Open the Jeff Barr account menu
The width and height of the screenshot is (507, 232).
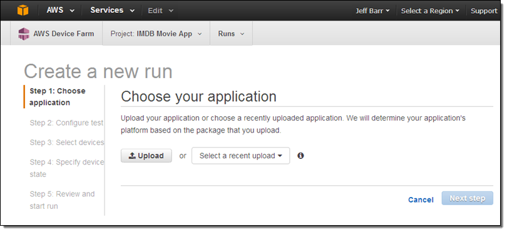(x=372, y=11)
